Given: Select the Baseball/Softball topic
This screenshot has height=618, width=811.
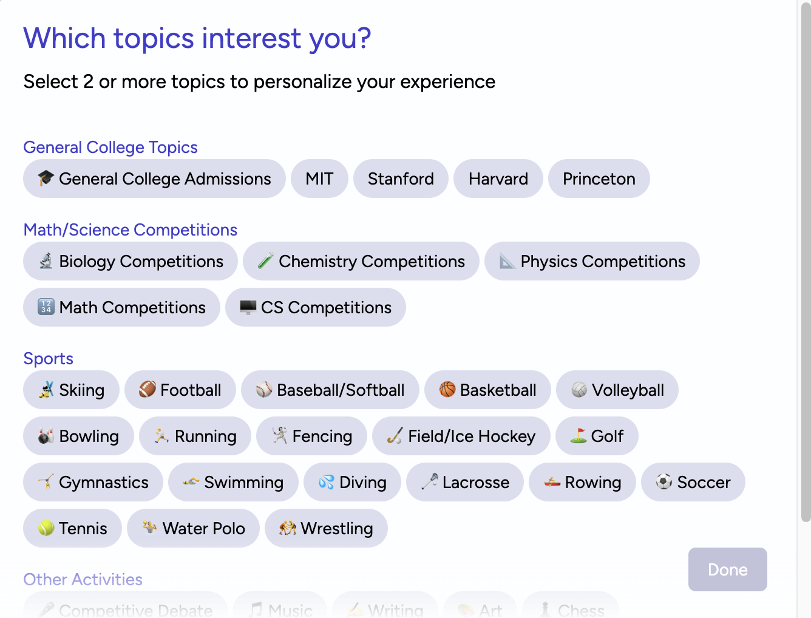Looking at the screenshot, I should pos(330,390).
